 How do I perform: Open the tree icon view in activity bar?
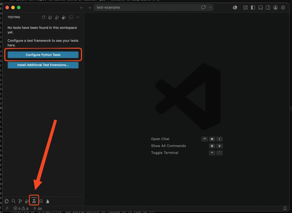(x=48, y=201)
